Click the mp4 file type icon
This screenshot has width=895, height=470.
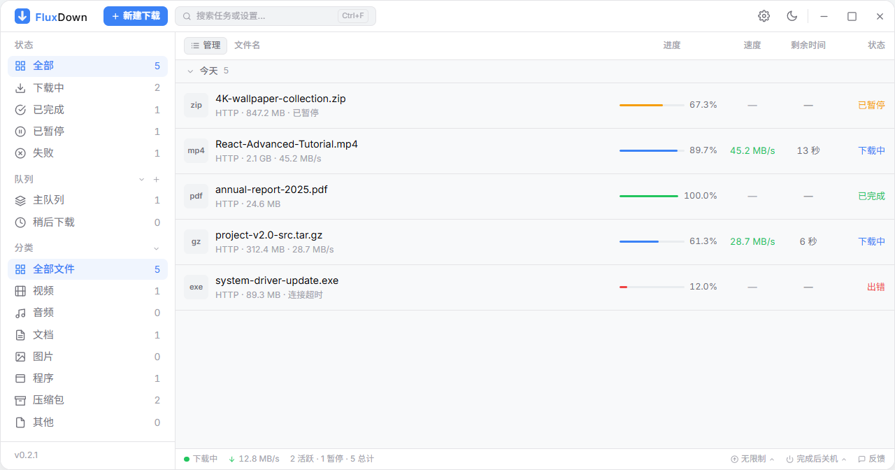click(196, 151)
